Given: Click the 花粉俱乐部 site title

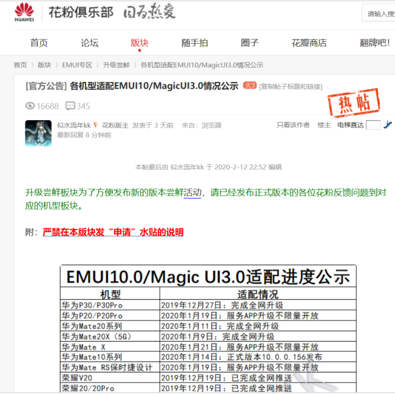Looking at the screenshot, I should [x=81, y=12].
